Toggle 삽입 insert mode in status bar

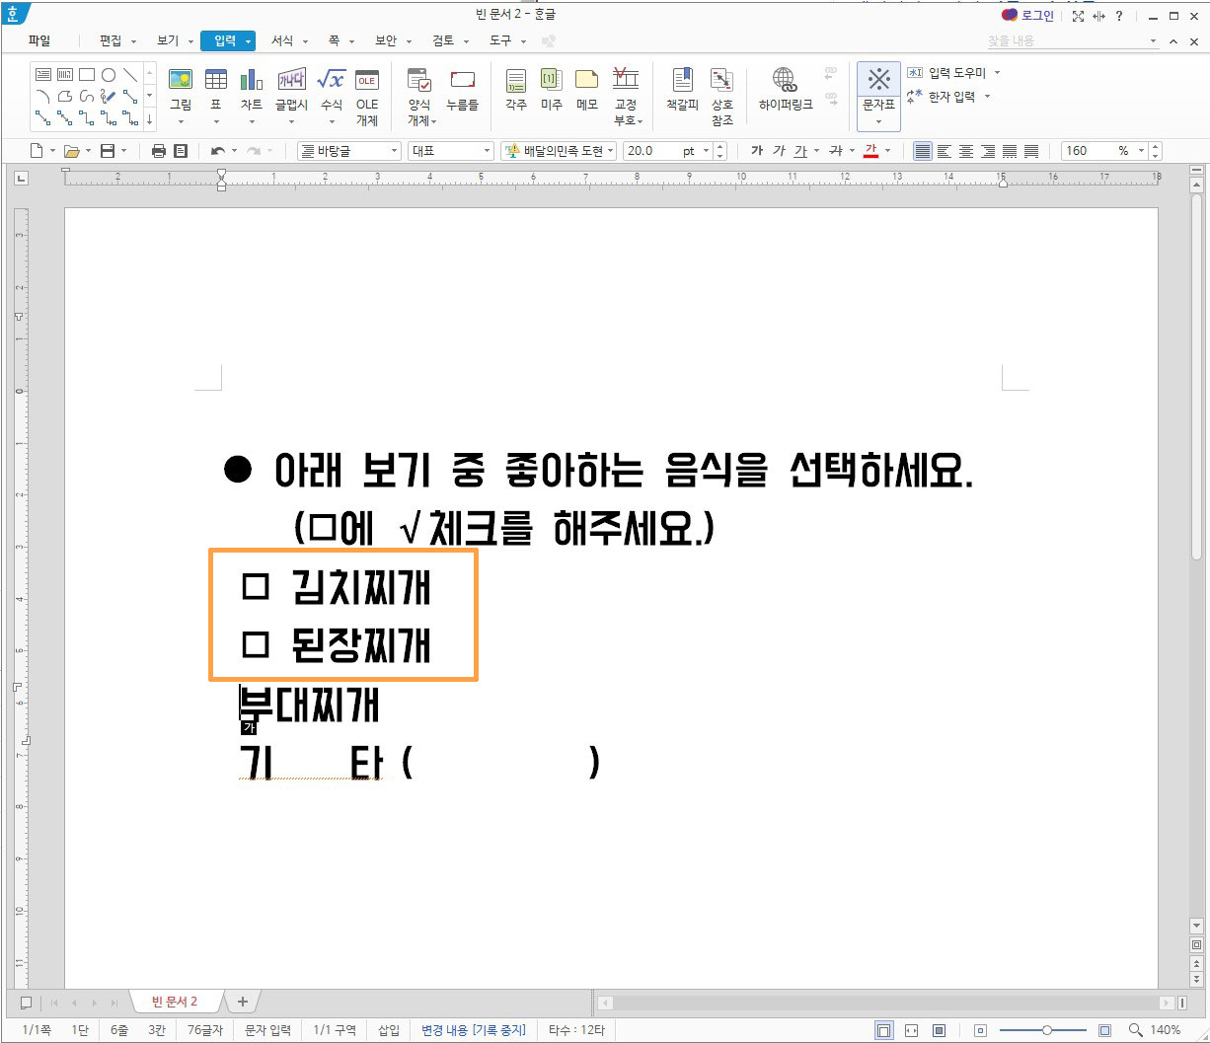point(389,1030)
